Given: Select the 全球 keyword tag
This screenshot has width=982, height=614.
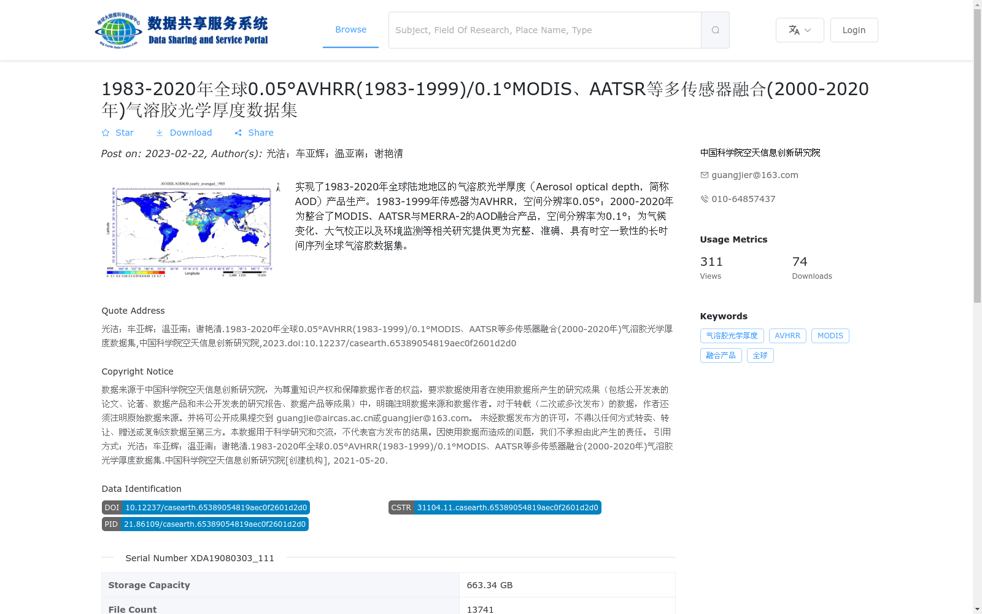Looking at the screenshot, I should 760,356.
